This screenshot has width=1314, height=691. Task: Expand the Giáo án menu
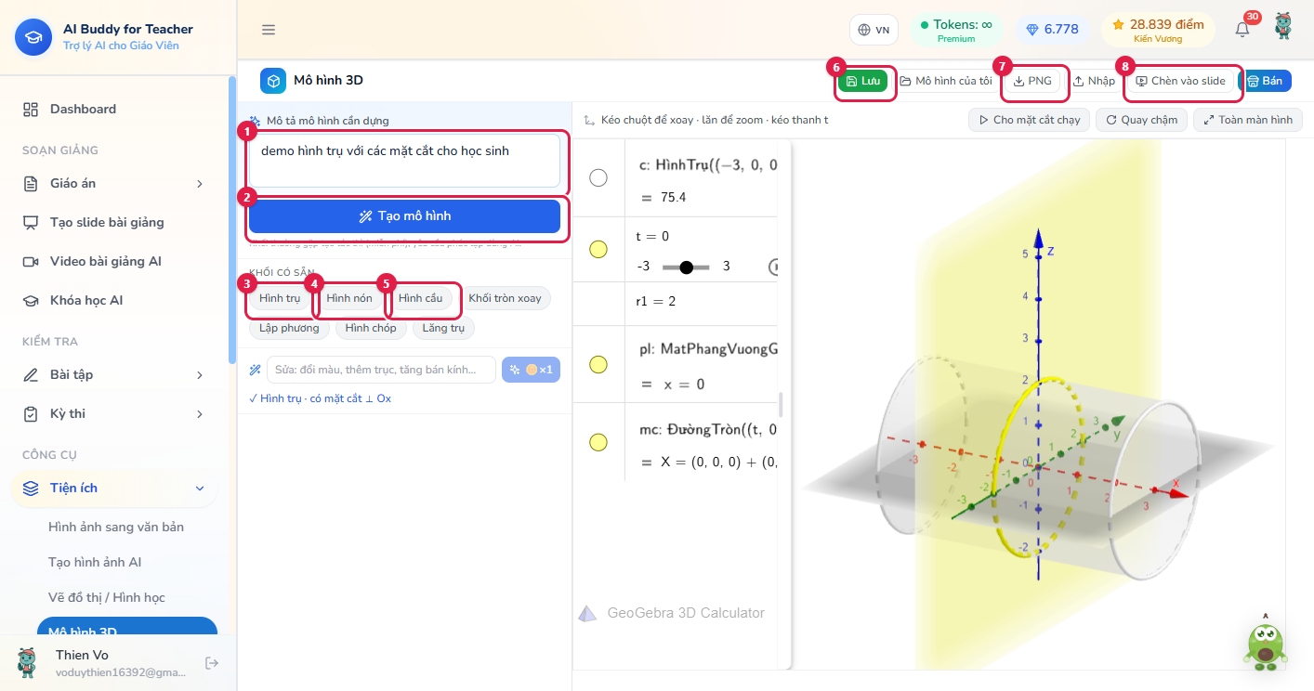click(113, 183)
